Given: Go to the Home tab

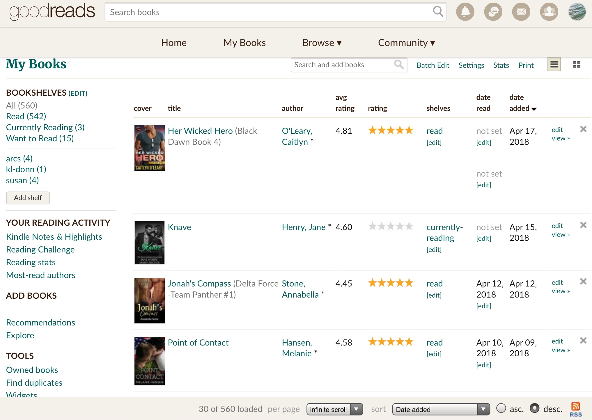Looking at the screenshot, I should tap(174, 43).
